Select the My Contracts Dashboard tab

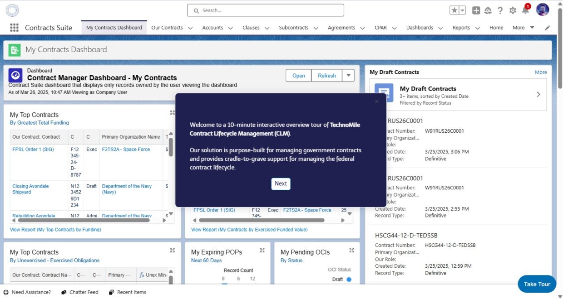point(114,28)
